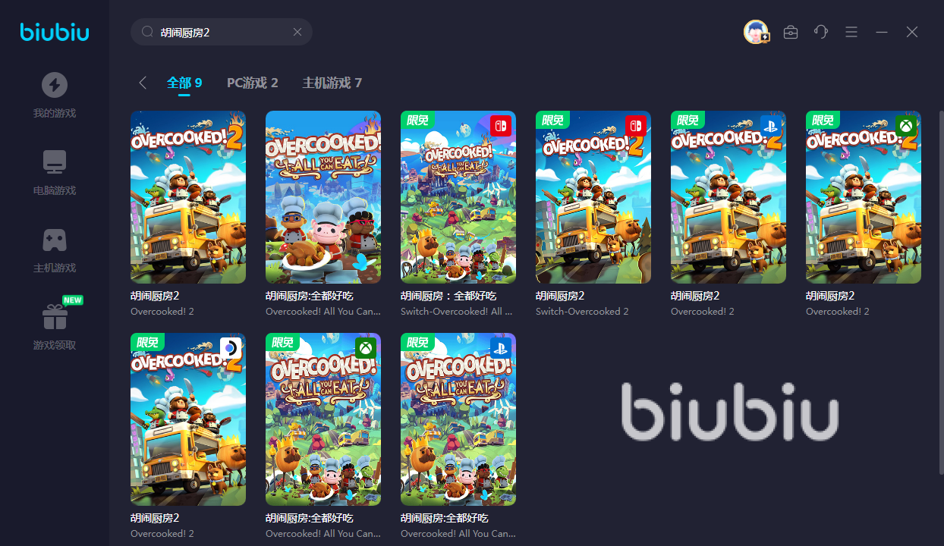Open the PlayStation Overcooked! 2 cover in top row

(x=728, y=197)
